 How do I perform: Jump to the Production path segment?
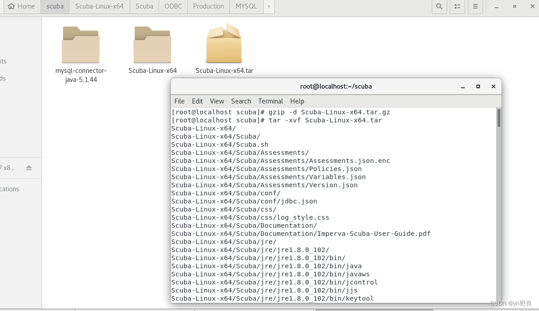208,6
